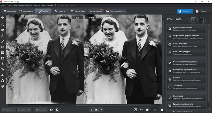This screenshot has height=113, width=212.
Task: Click the Печать button
Action: [x=201, y=11]
